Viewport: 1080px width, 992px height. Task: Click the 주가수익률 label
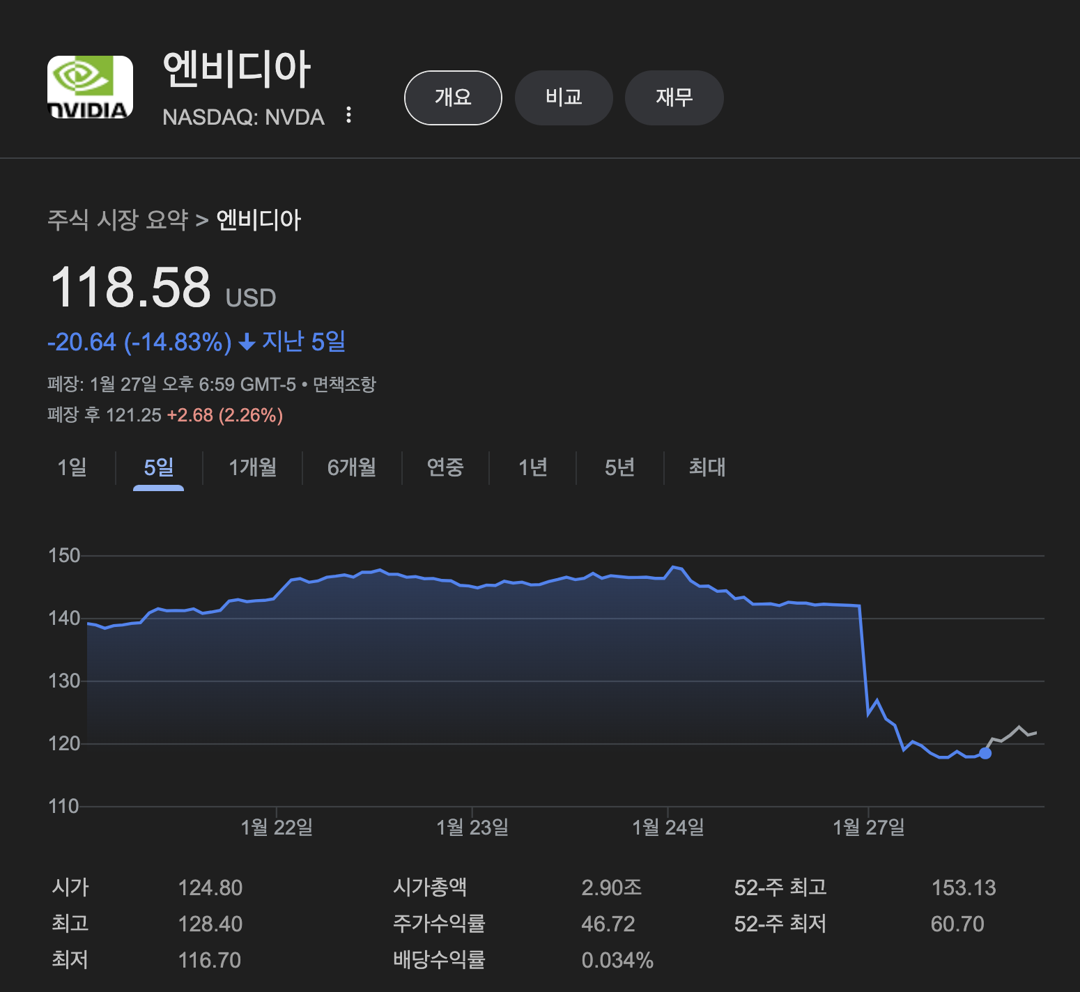coord(439,924)
